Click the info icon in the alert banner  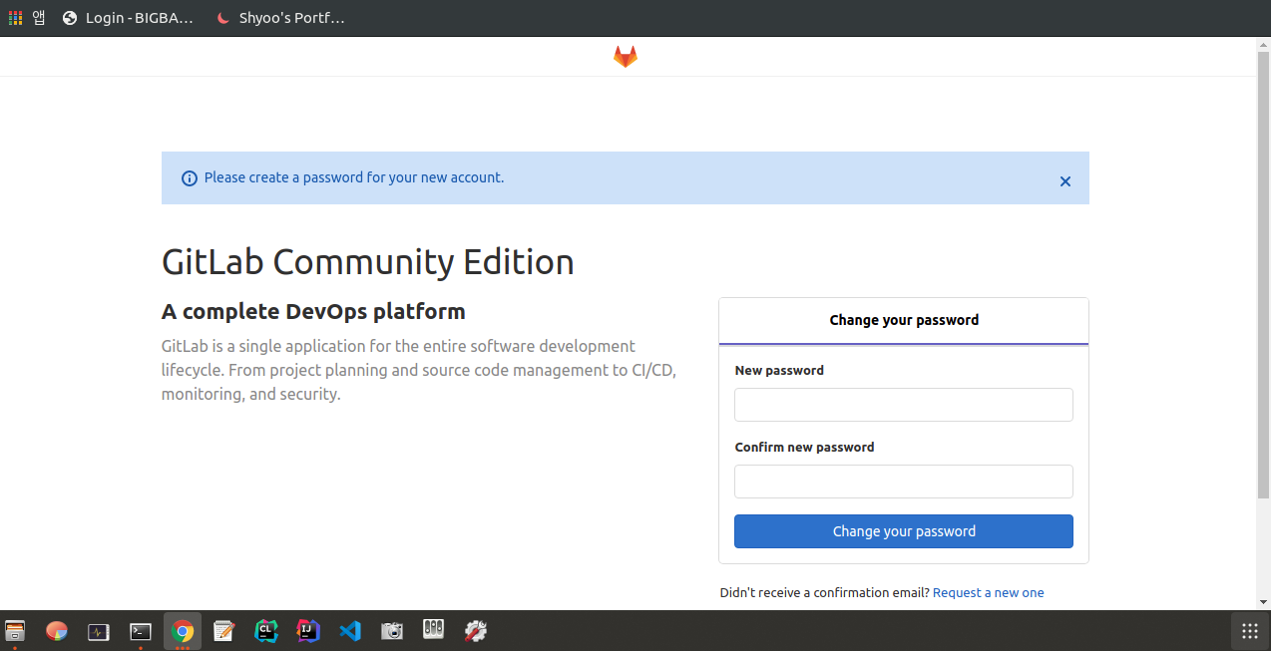pos(190,178)
